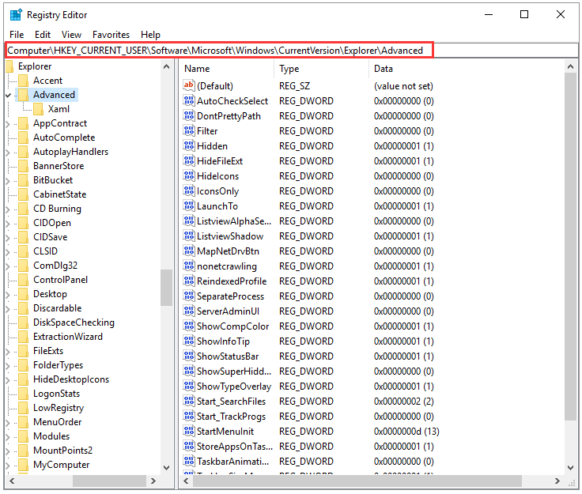Click the DWORD icon next to HideFileExt
Viewport: 582px width, 494px height.
tap(188, 161)
